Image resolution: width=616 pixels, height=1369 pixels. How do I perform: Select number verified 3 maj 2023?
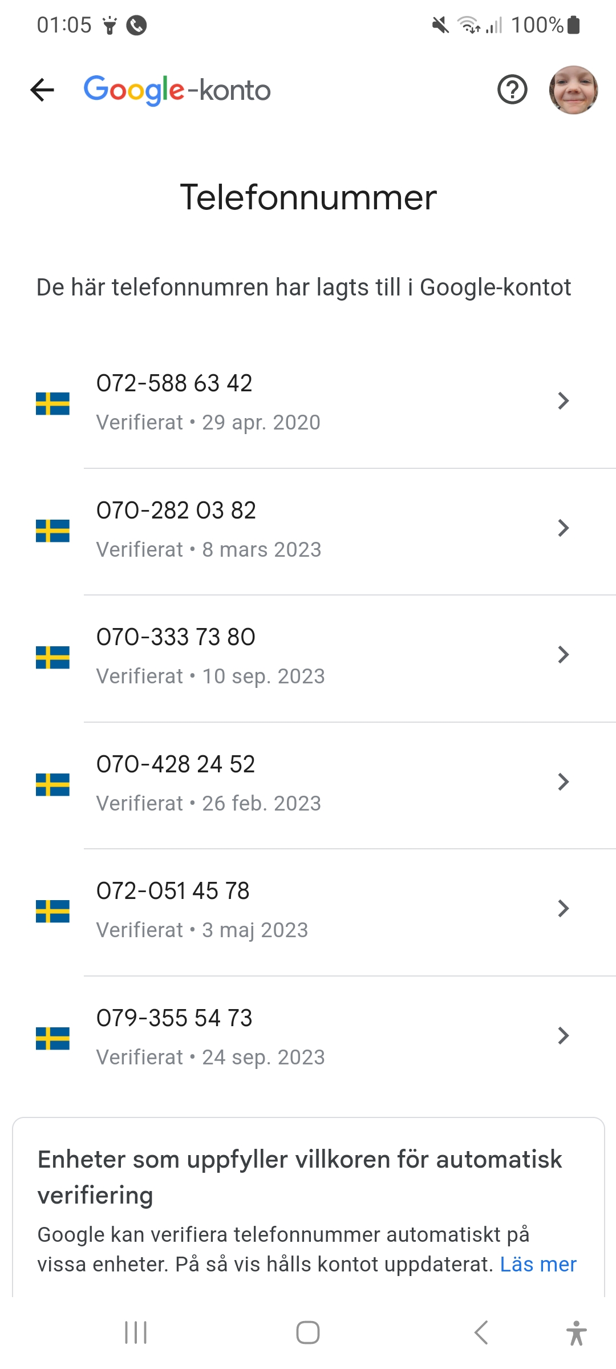tap(202, 930)
